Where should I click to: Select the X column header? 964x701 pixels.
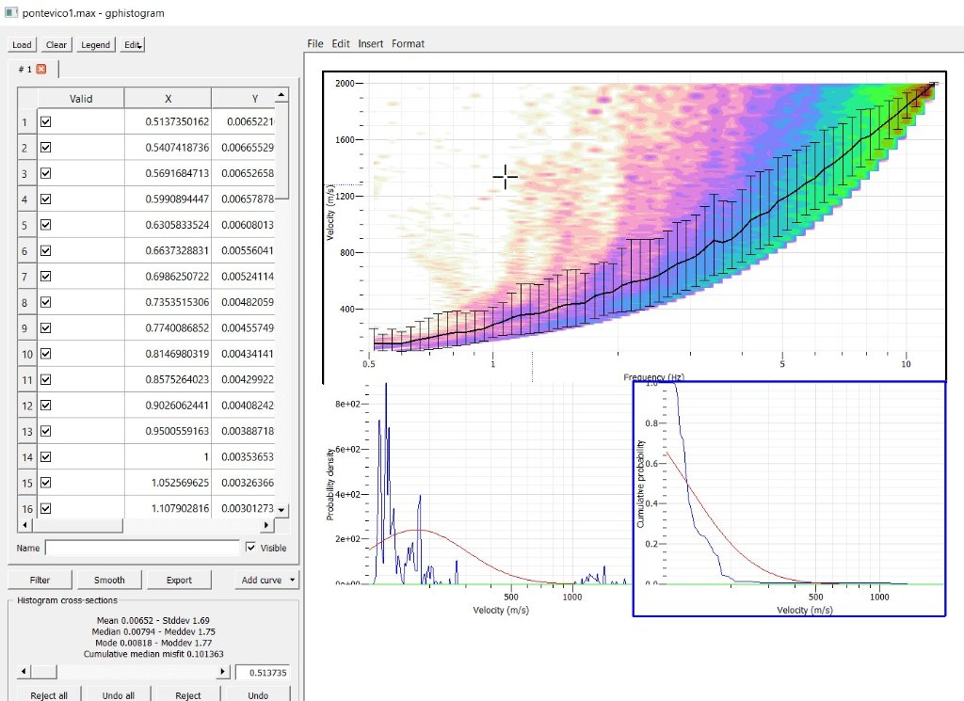tap(168, 99)
